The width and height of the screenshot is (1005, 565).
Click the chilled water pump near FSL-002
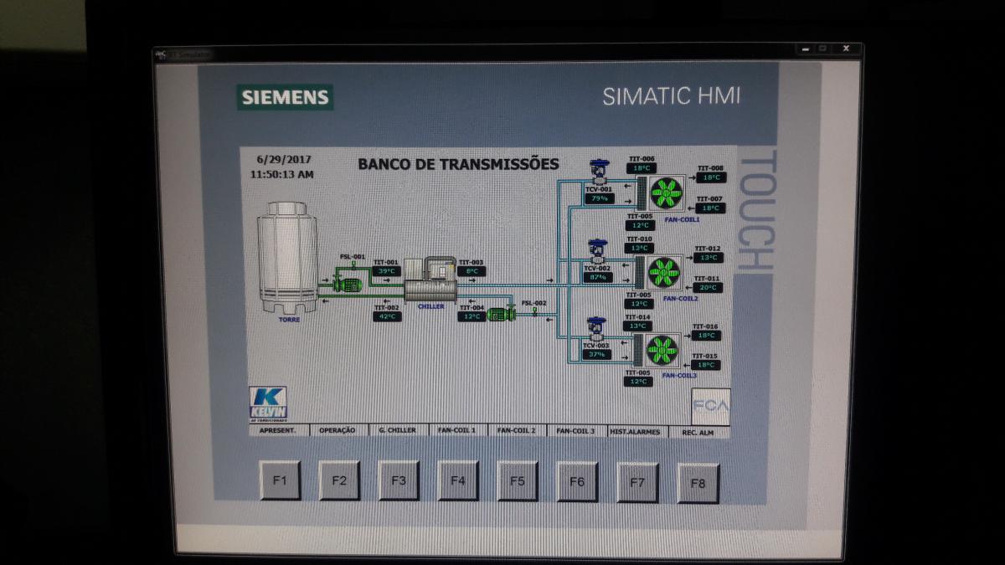point(501,314)
